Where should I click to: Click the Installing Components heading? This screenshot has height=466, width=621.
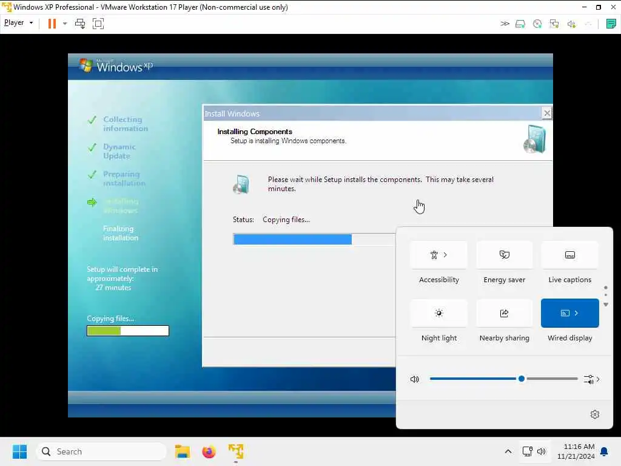pyautogui.click(x=255, y=132)
